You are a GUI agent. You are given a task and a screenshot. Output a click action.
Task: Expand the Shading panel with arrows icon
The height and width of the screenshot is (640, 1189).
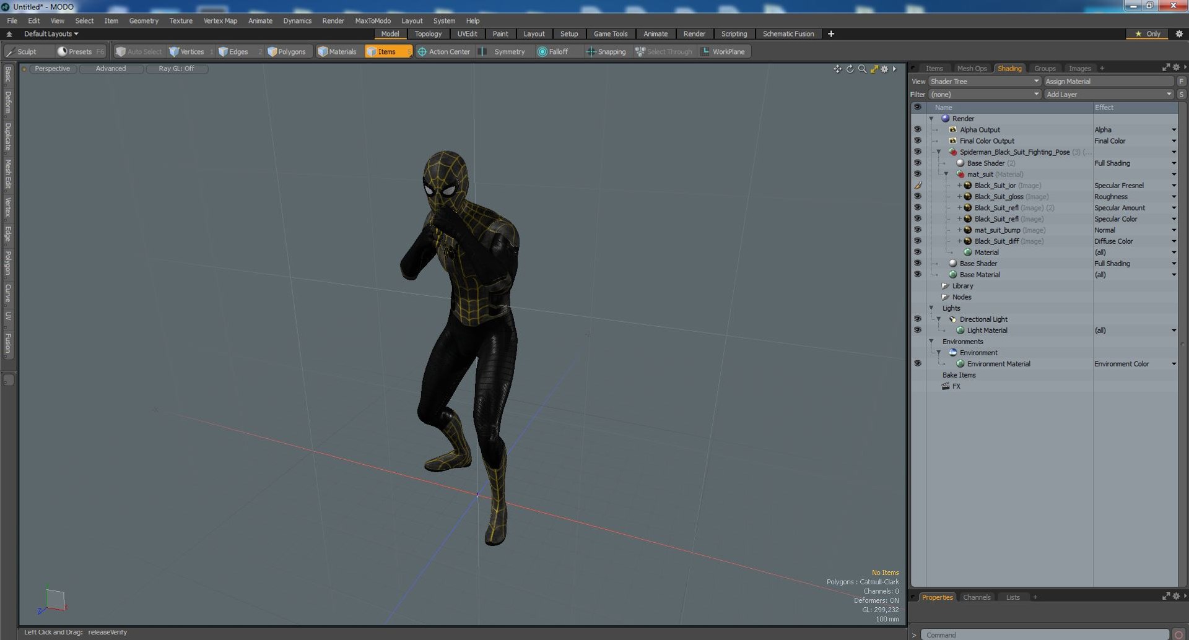(x=1166, y=67)
